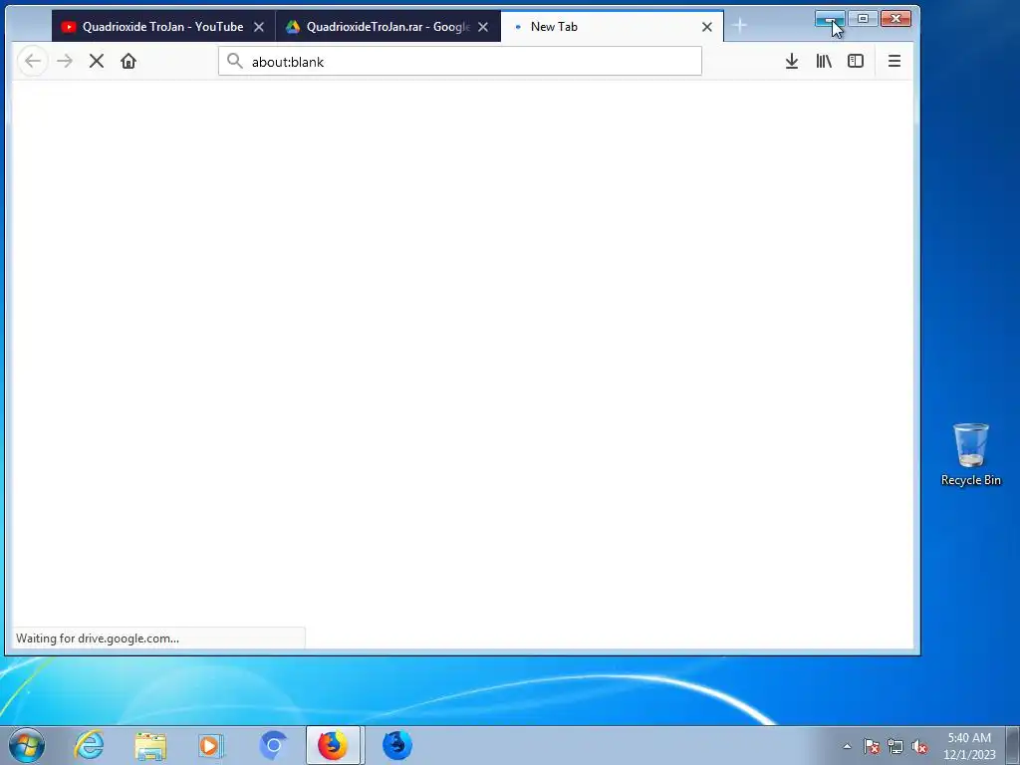Screen dimensions: 1020x765
Task: Click the muted volume tray icon
Action: [x=919, y=747]
